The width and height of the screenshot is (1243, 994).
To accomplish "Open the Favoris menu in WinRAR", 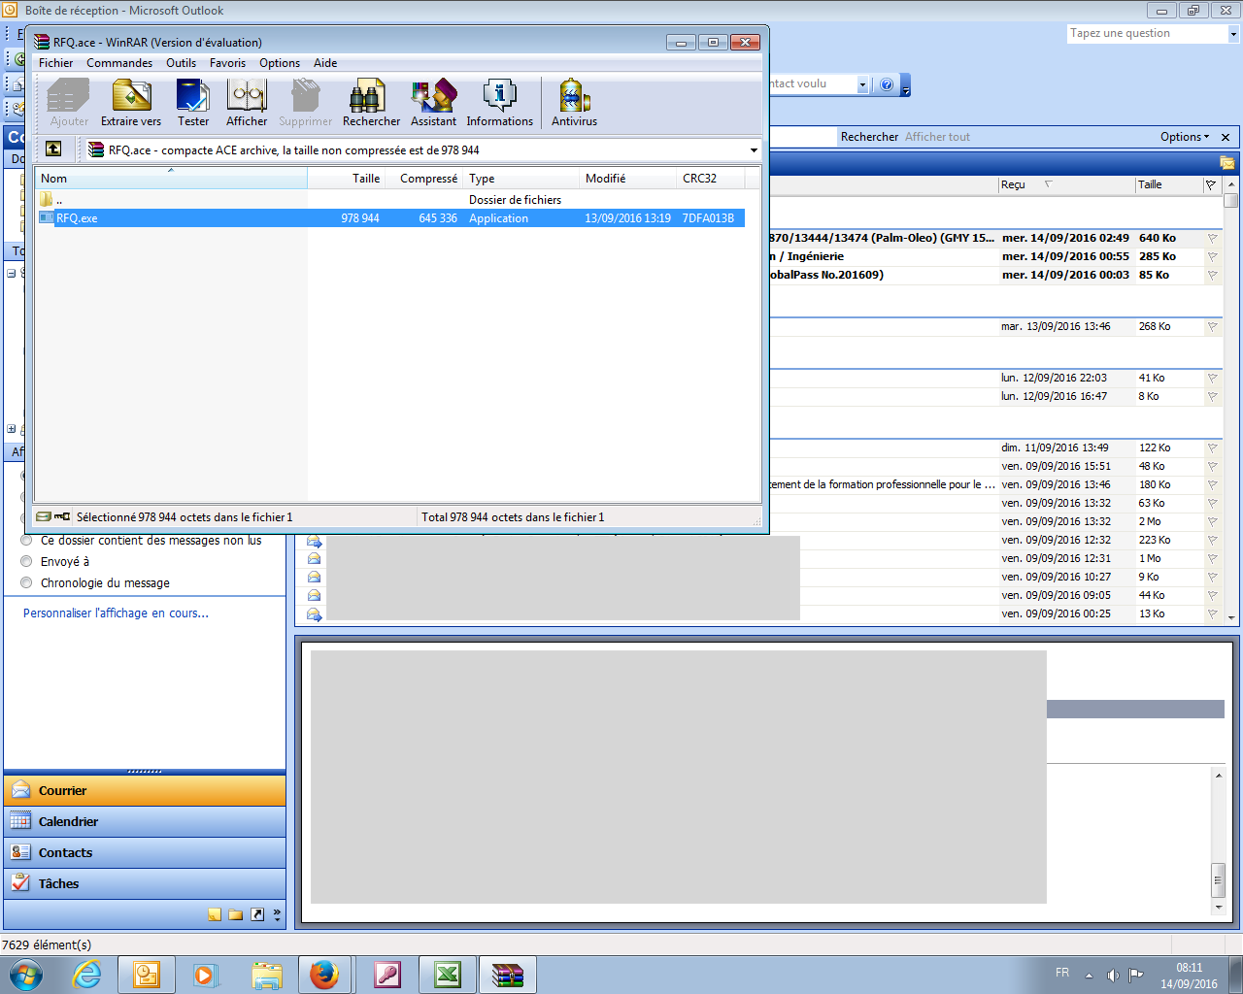I will 227,63.
